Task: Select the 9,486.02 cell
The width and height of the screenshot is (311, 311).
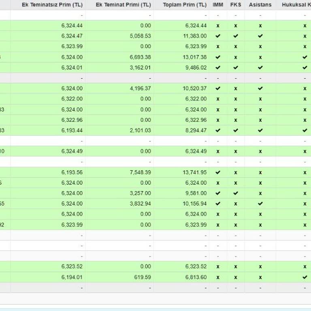Action: click(196, 68)
